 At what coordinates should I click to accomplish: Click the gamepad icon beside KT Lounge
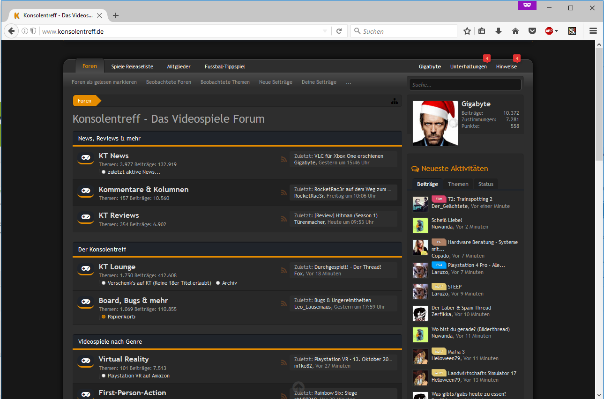tap(86, 269)
